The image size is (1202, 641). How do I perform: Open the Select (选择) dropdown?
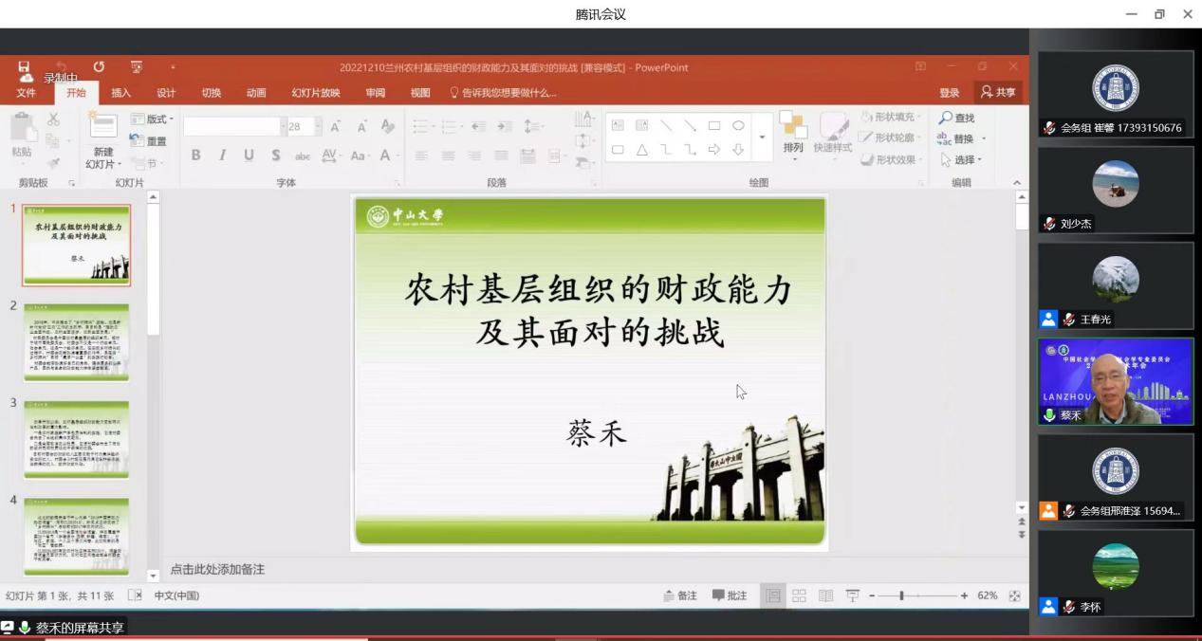coord(962,159)
